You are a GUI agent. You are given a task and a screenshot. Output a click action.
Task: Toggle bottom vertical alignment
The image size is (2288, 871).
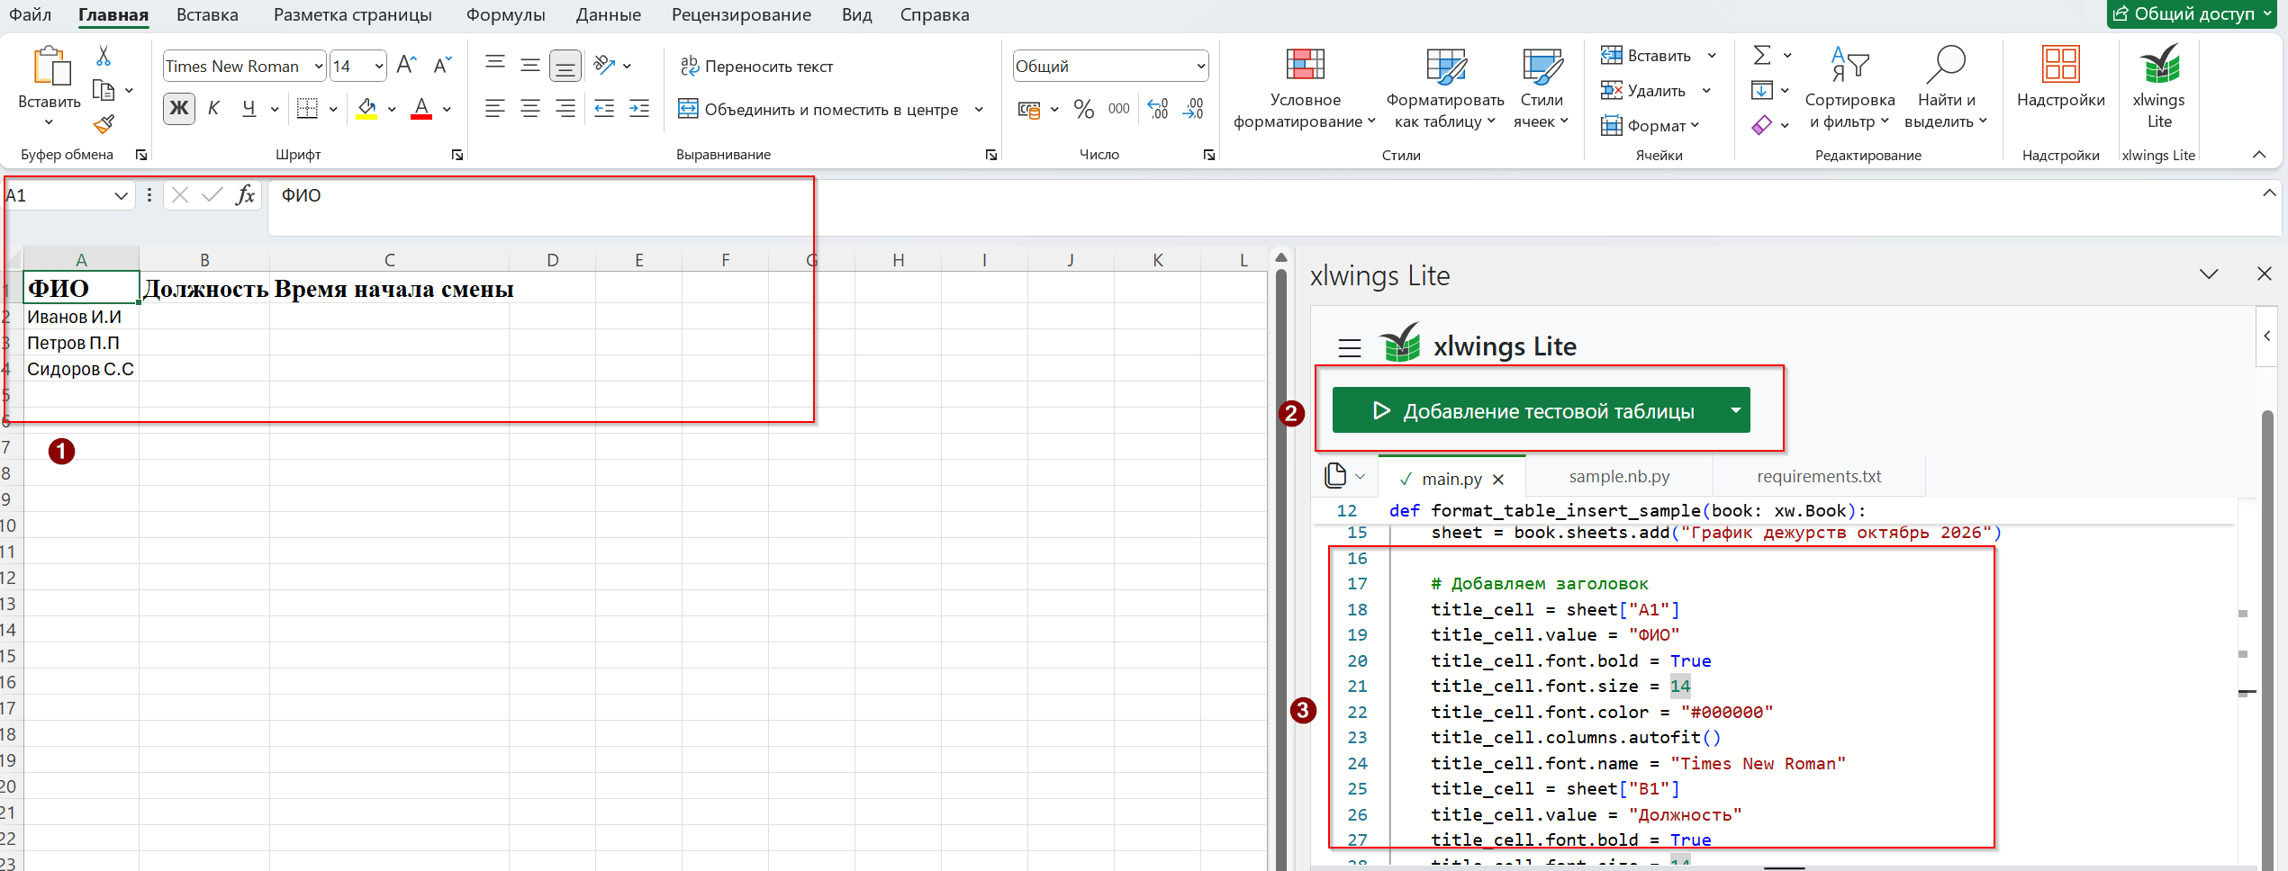click(565, 66)
